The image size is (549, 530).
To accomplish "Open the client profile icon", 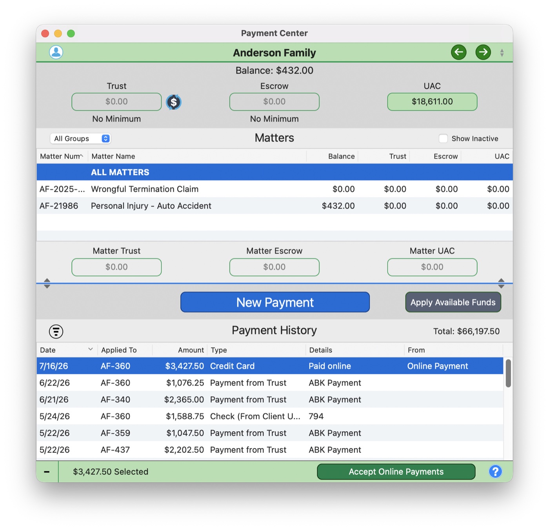I will 56,52.
